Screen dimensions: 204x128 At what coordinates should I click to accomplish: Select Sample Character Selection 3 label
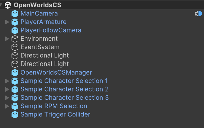coord(65,98)
